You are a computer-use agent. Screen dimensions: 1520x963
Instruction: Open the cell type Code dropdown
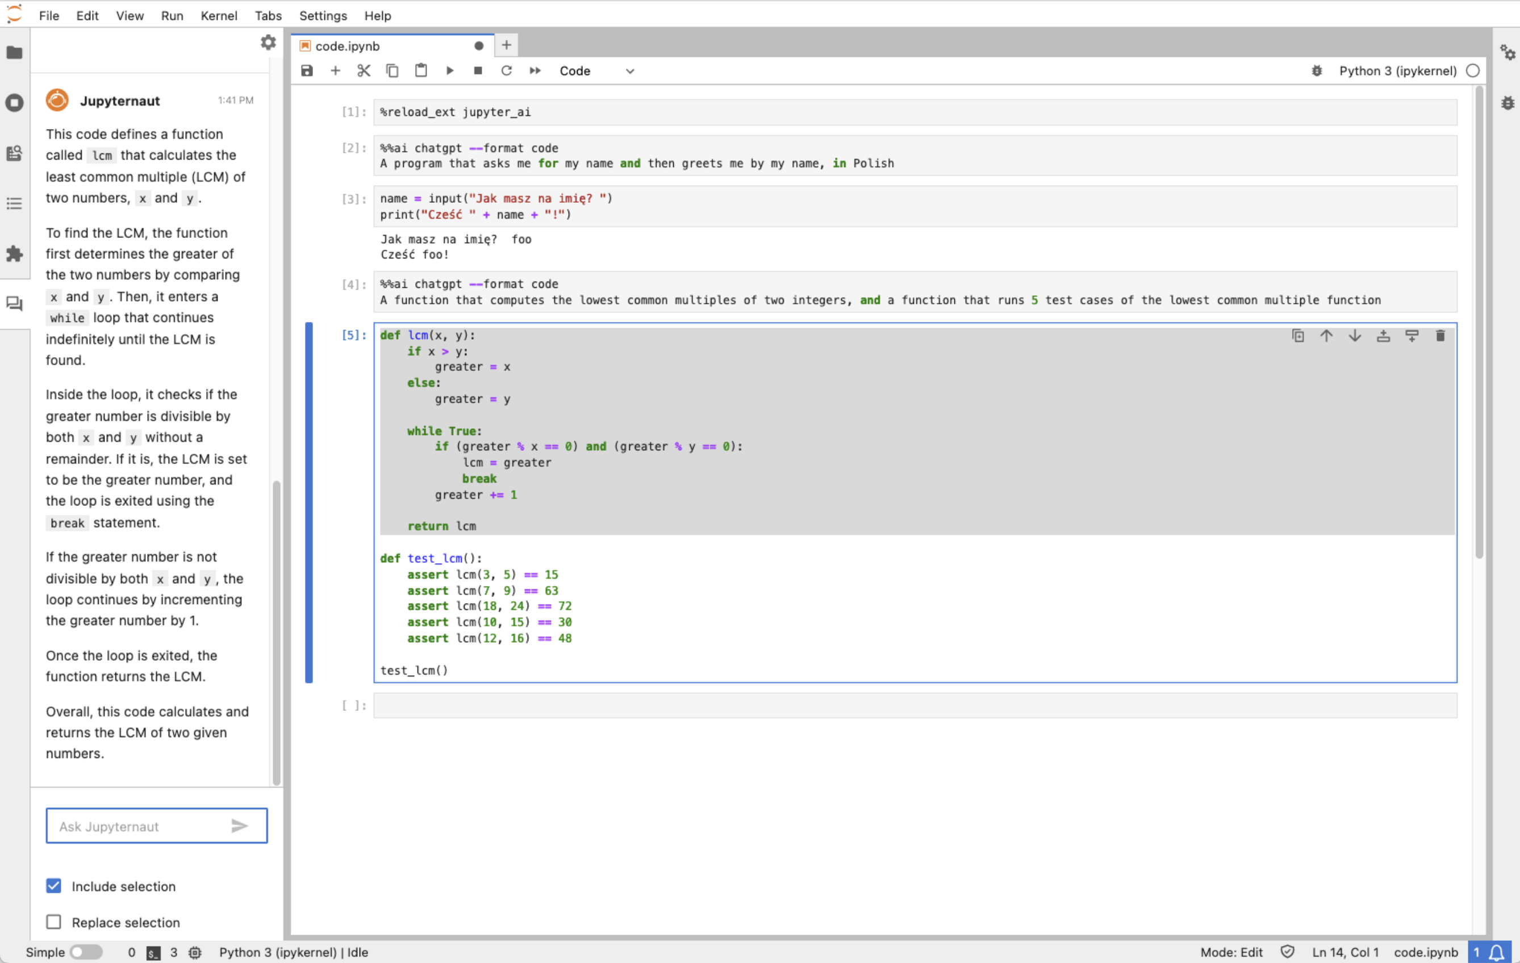click(x=596, y=70)
